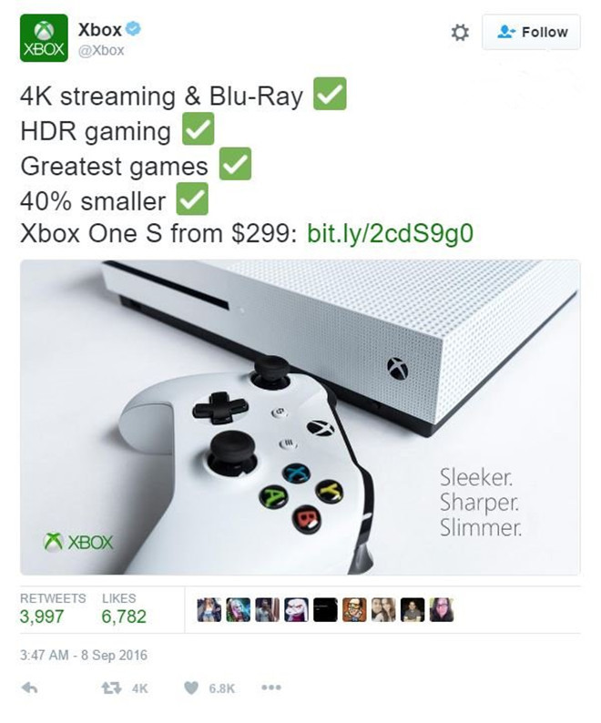
Task: Open the 3:47 AM - 8 Sep 2016 timestamp
Action: click(x=84, y=656)
